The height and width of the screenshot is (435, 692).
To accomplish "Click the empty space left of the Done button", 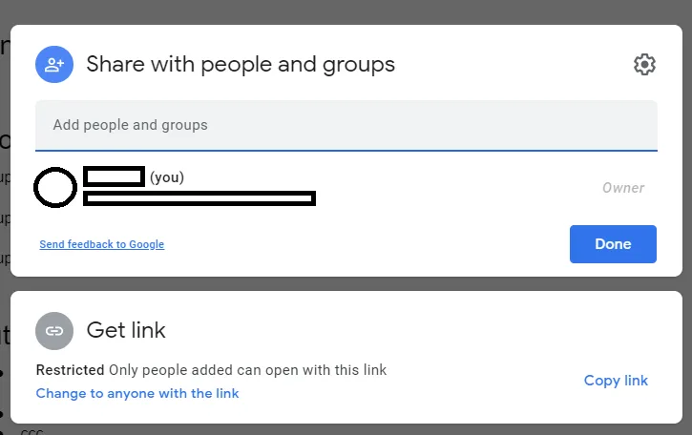I will (382, 244).
